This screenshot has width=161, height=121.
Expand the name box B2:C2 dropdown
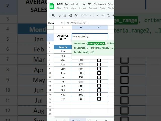point(62,23)
